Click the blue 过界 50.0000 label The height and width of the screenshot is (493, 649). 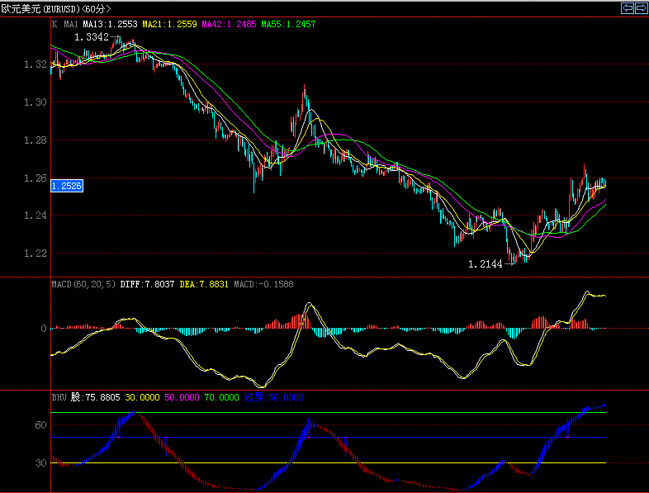click(274, 397)
